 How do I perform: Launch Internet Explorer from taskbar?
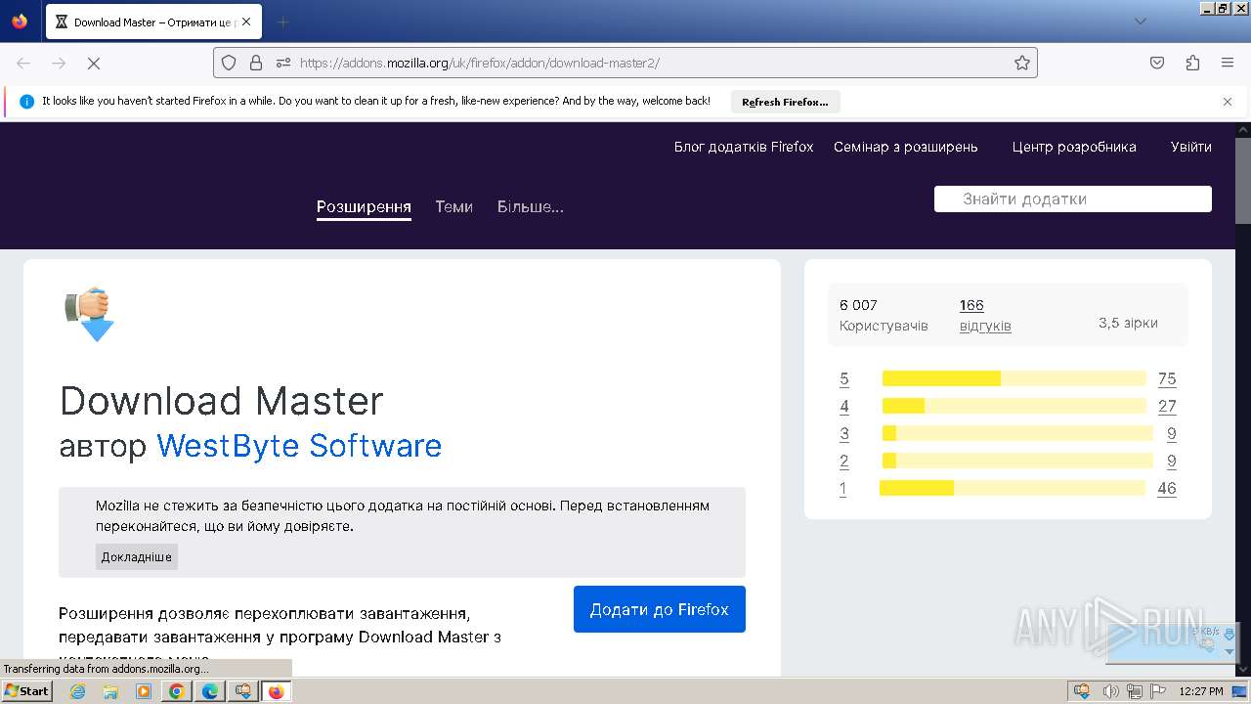[x=78, y=691]
